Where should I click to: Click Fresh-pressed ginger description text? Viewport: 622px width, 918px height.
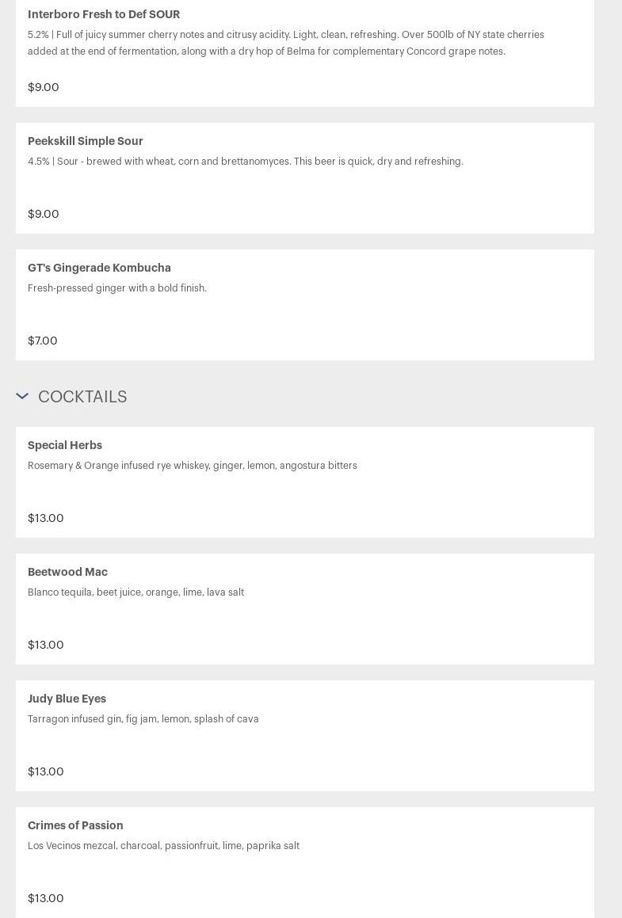117,288
